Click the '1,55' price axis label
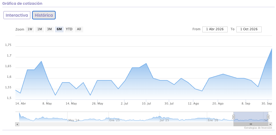Viewport: 276px width, 135px height. tap(8, 88)
